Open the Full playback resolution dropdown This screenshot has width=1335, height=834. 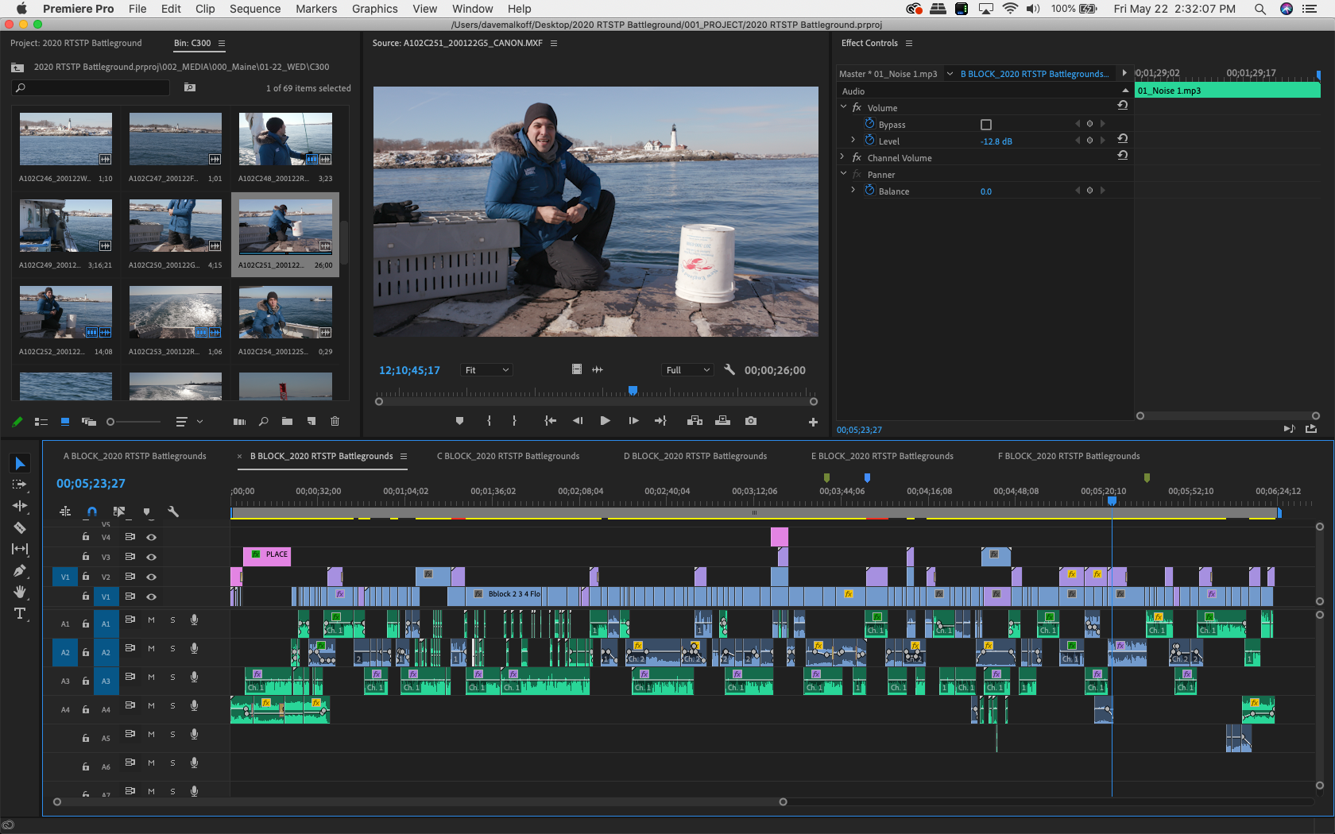pos(687,370)
